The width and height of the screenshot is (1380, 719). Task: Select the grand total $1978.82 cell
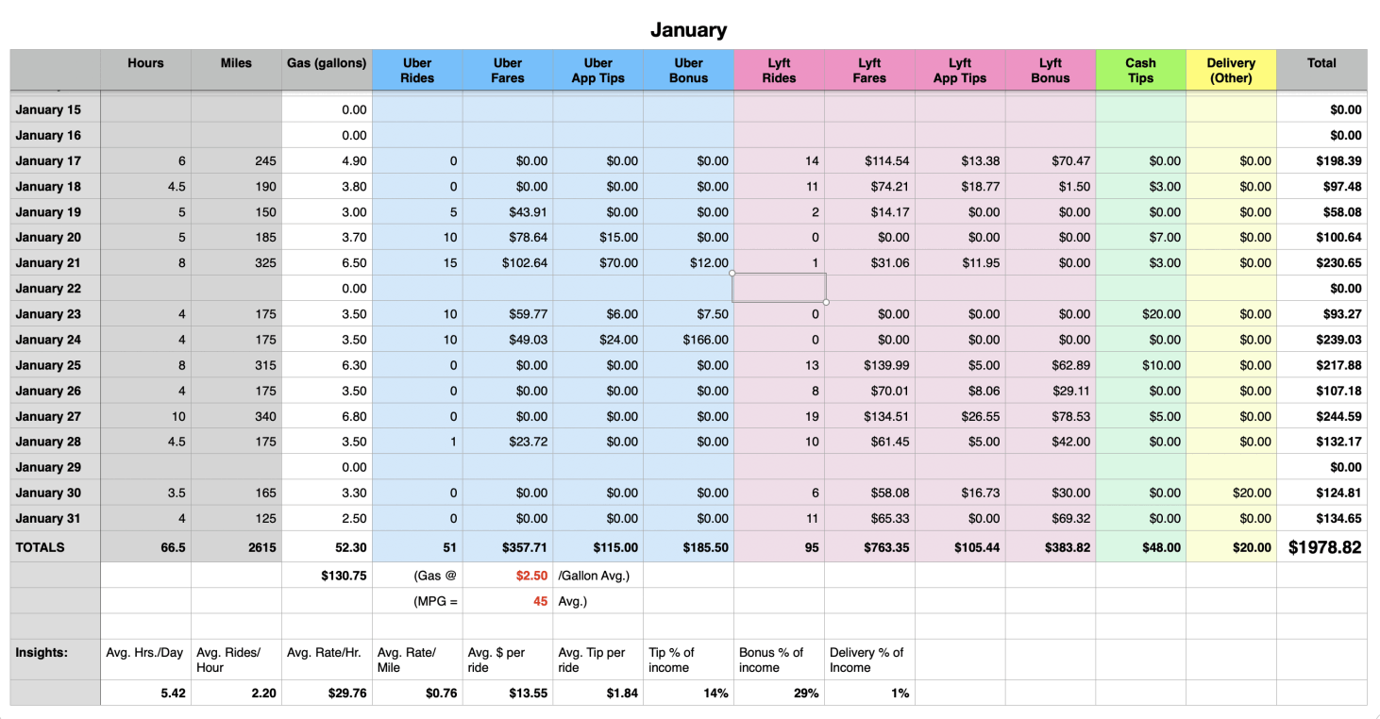[1324, 547]
